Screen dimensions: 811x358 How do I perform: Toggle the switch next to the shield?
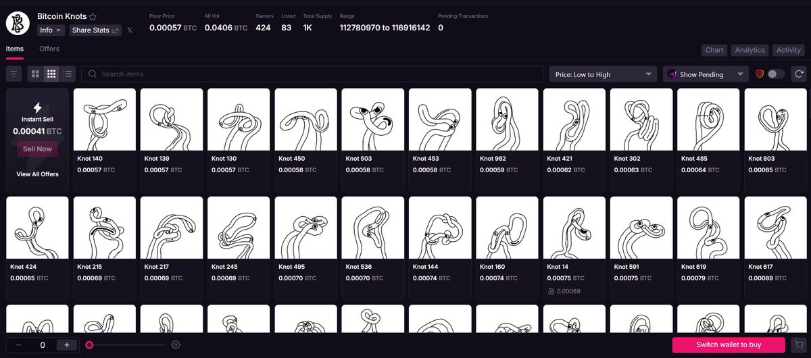(776, 74)
